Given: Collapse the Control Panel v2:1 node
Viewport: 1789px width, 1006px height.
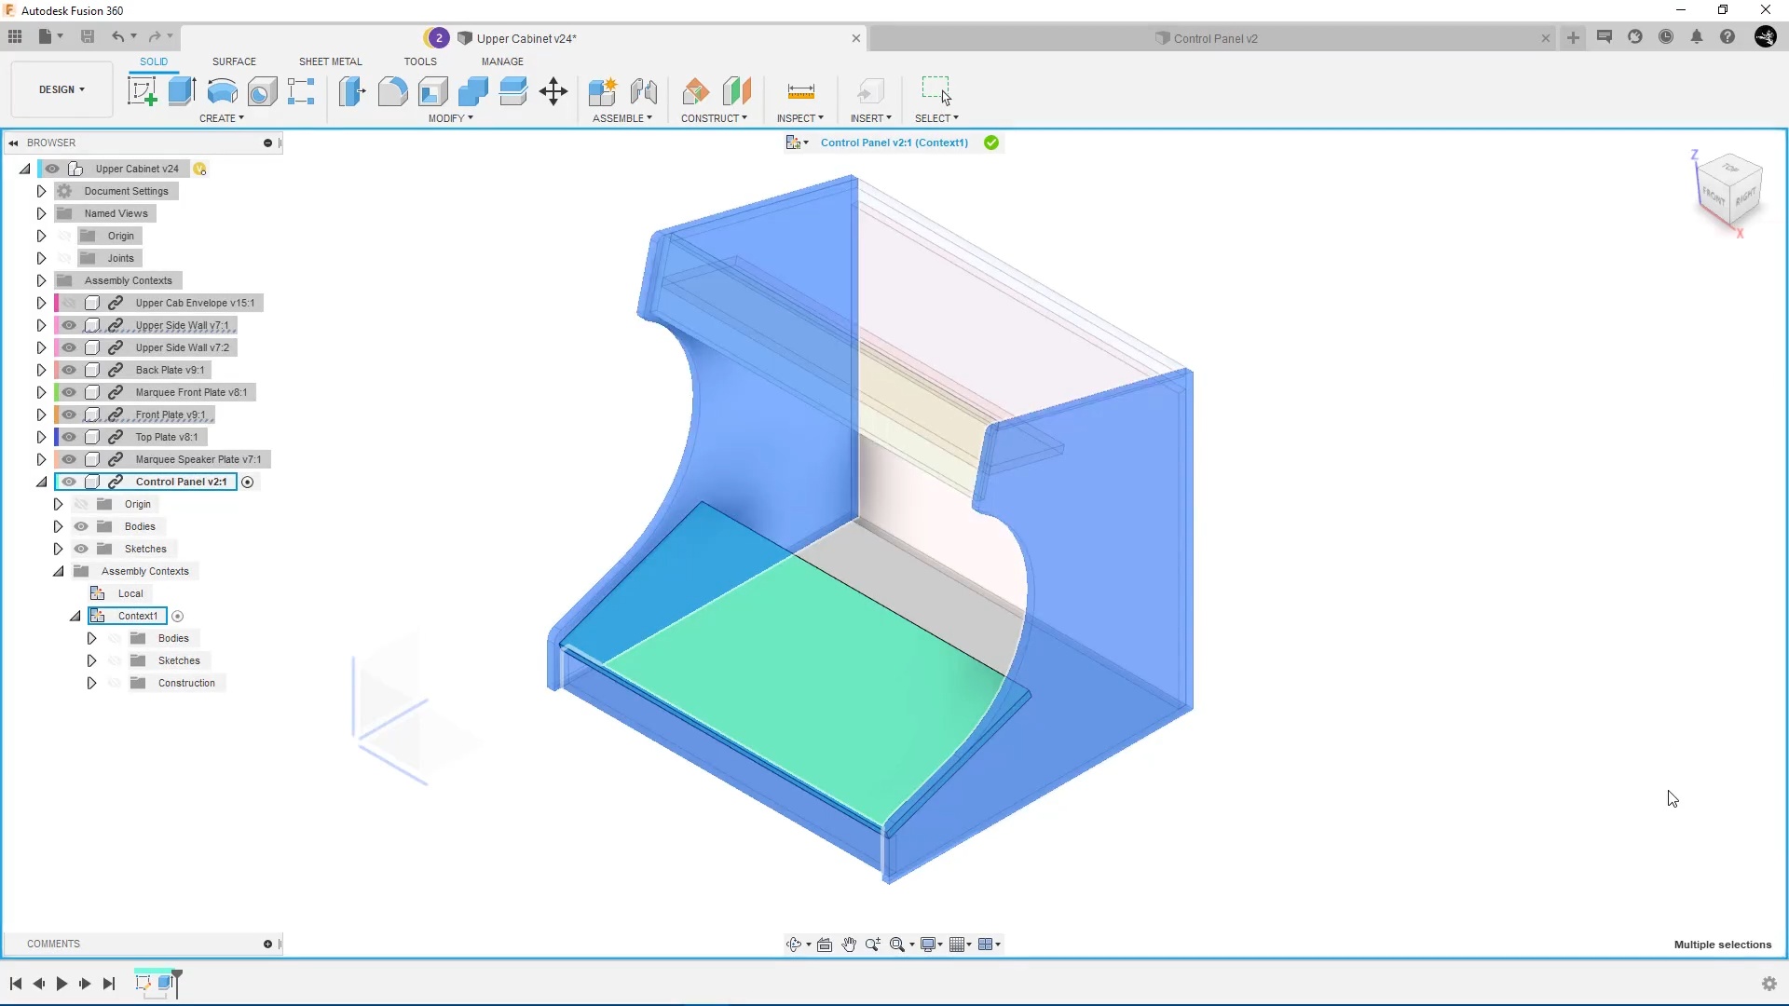Looking at the screenshot, I should (x=41, y=482).
